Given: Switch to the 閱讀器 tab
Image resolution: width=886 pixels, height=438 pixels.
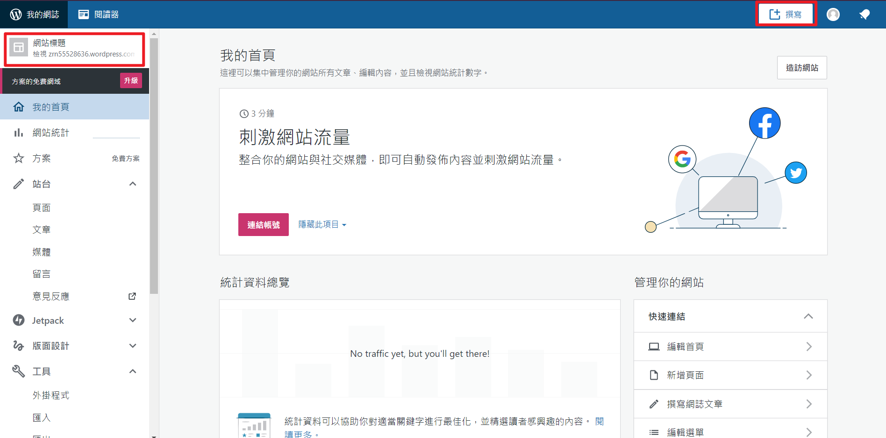Looking at the screenshot, I should pos(99,14).
